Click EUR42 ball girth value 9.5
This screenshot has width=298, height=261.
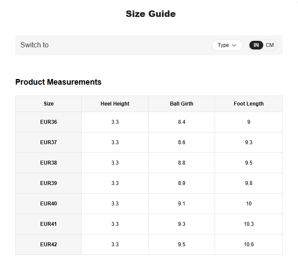[x=182, y=244]
